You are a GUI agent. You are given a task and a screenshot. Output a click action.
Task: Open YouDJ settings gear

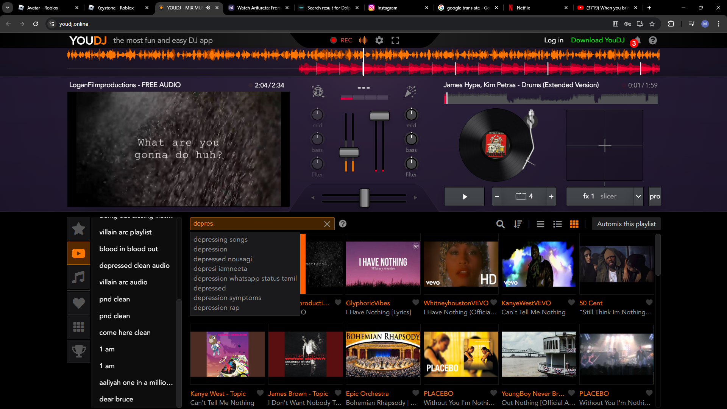coord(379,40)
